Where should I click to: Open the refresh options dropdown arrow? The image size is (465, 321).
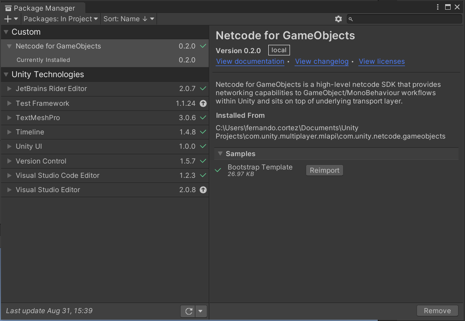(x=201, y=311)
